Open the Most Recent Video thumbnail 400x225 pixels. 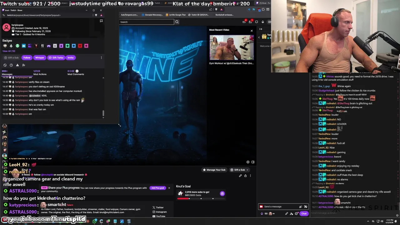[x=232, y=47]
